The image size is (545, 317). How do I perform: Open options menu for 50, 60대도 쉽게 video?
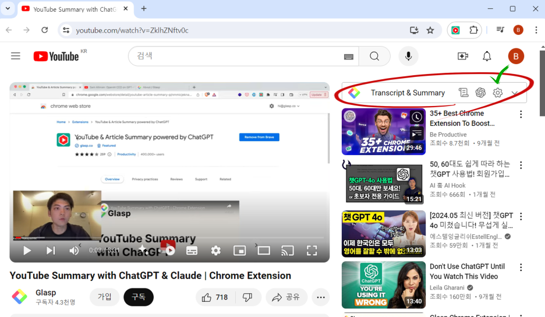coord(521,165)
